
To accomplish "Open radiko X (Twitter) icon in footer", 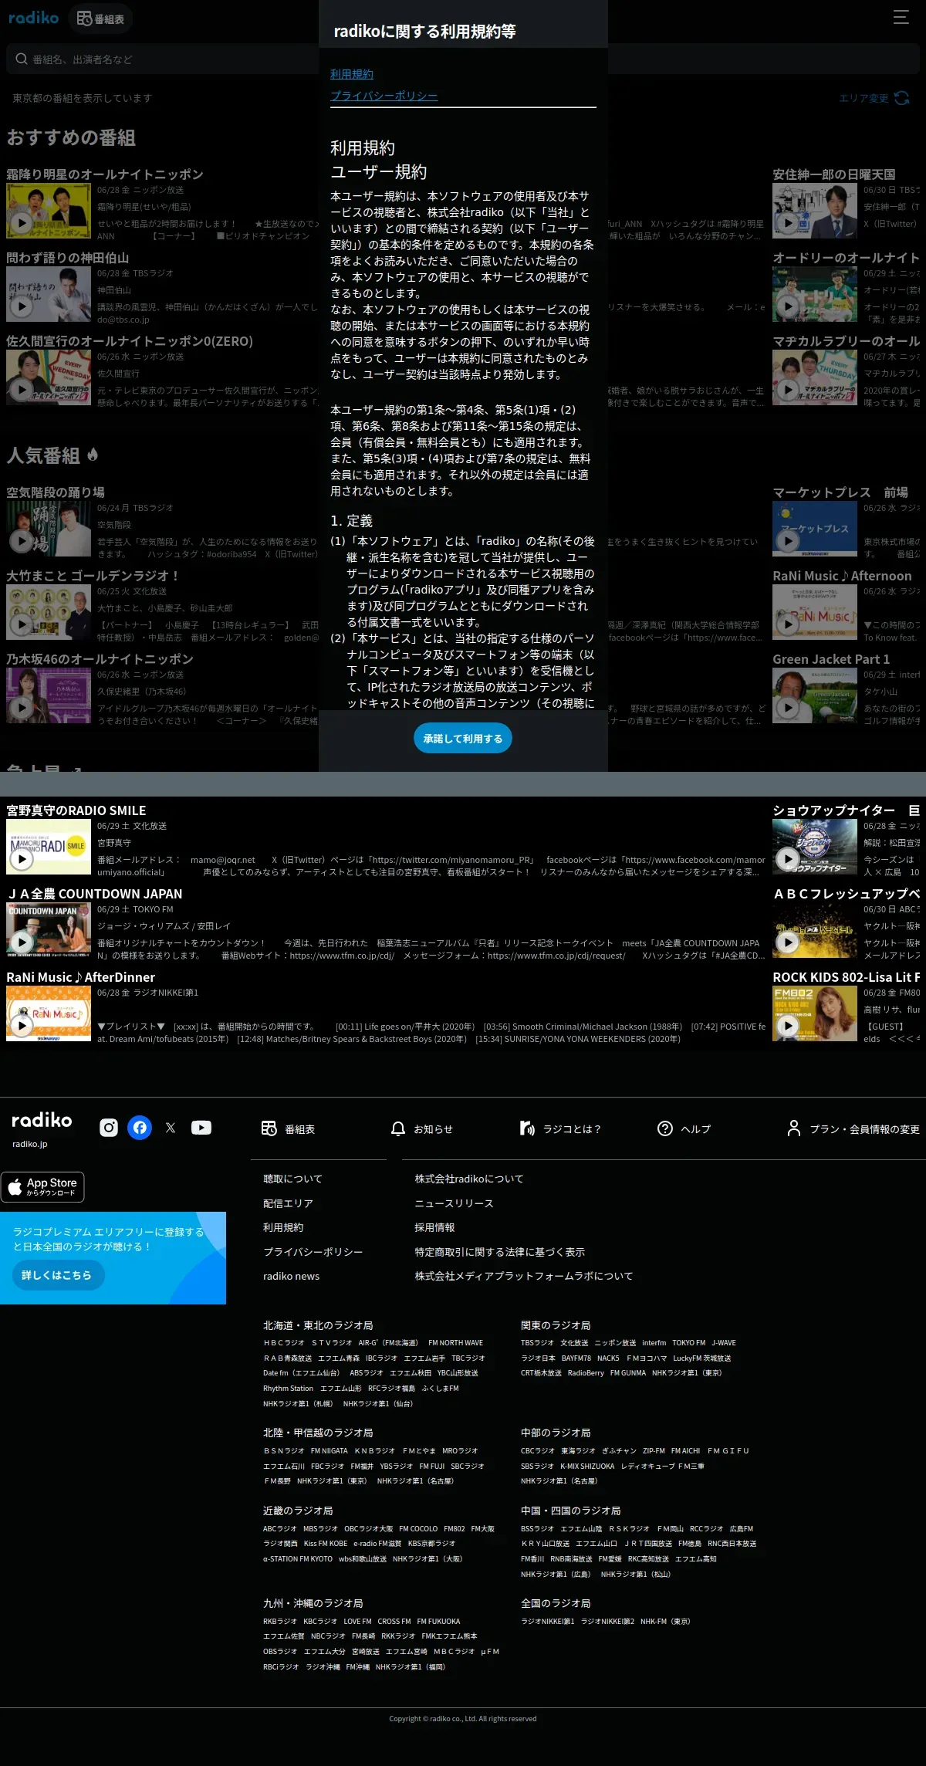I will pyautogui.click(x=171, y=1128).
